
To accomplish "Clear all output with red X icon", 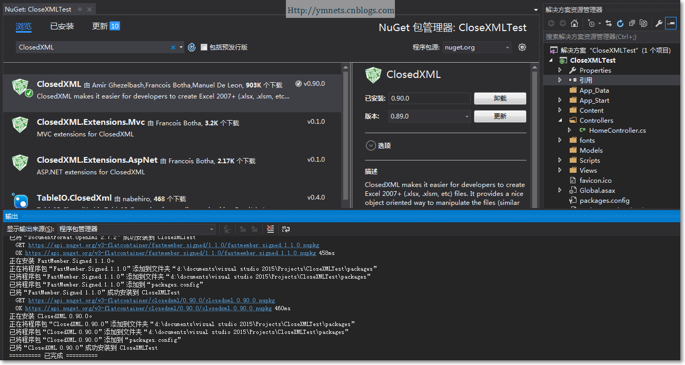I will click(x=270, y=229).
